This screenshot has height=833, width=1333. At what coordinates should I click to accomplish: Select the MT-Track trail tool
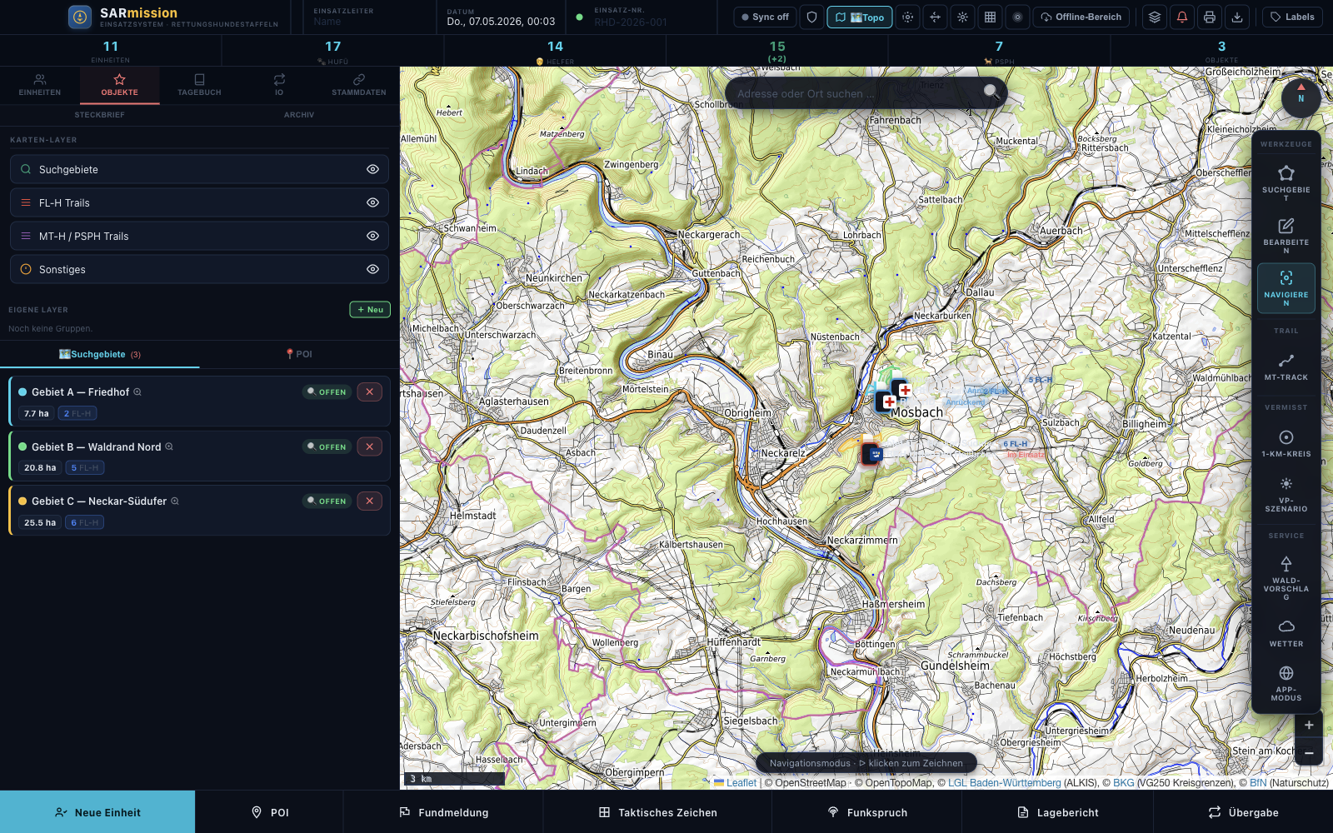[x=1286, y=367]
